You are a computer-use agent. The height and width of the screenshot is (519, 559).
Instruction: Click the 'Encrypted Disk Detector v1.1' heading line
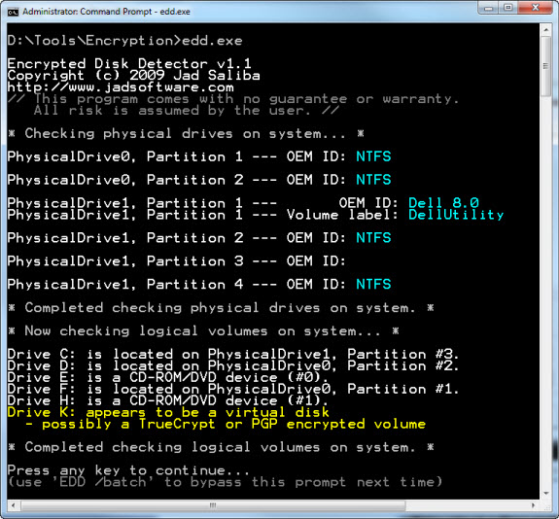[x=129, y=64]
